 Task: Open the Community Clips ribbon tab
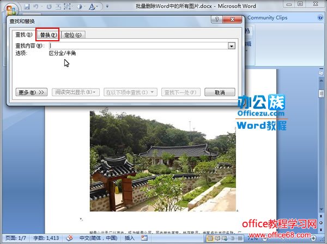[x=268, y=18]
